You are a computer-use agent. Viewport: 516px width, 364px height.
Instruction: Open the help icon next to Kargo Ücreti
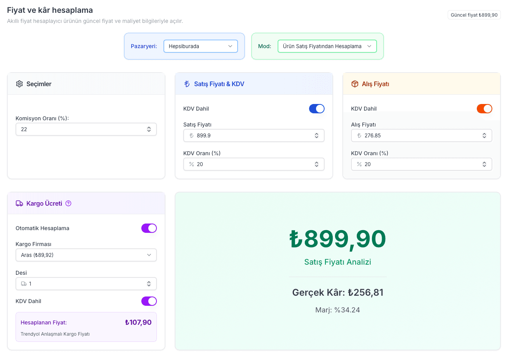(68, 203)
